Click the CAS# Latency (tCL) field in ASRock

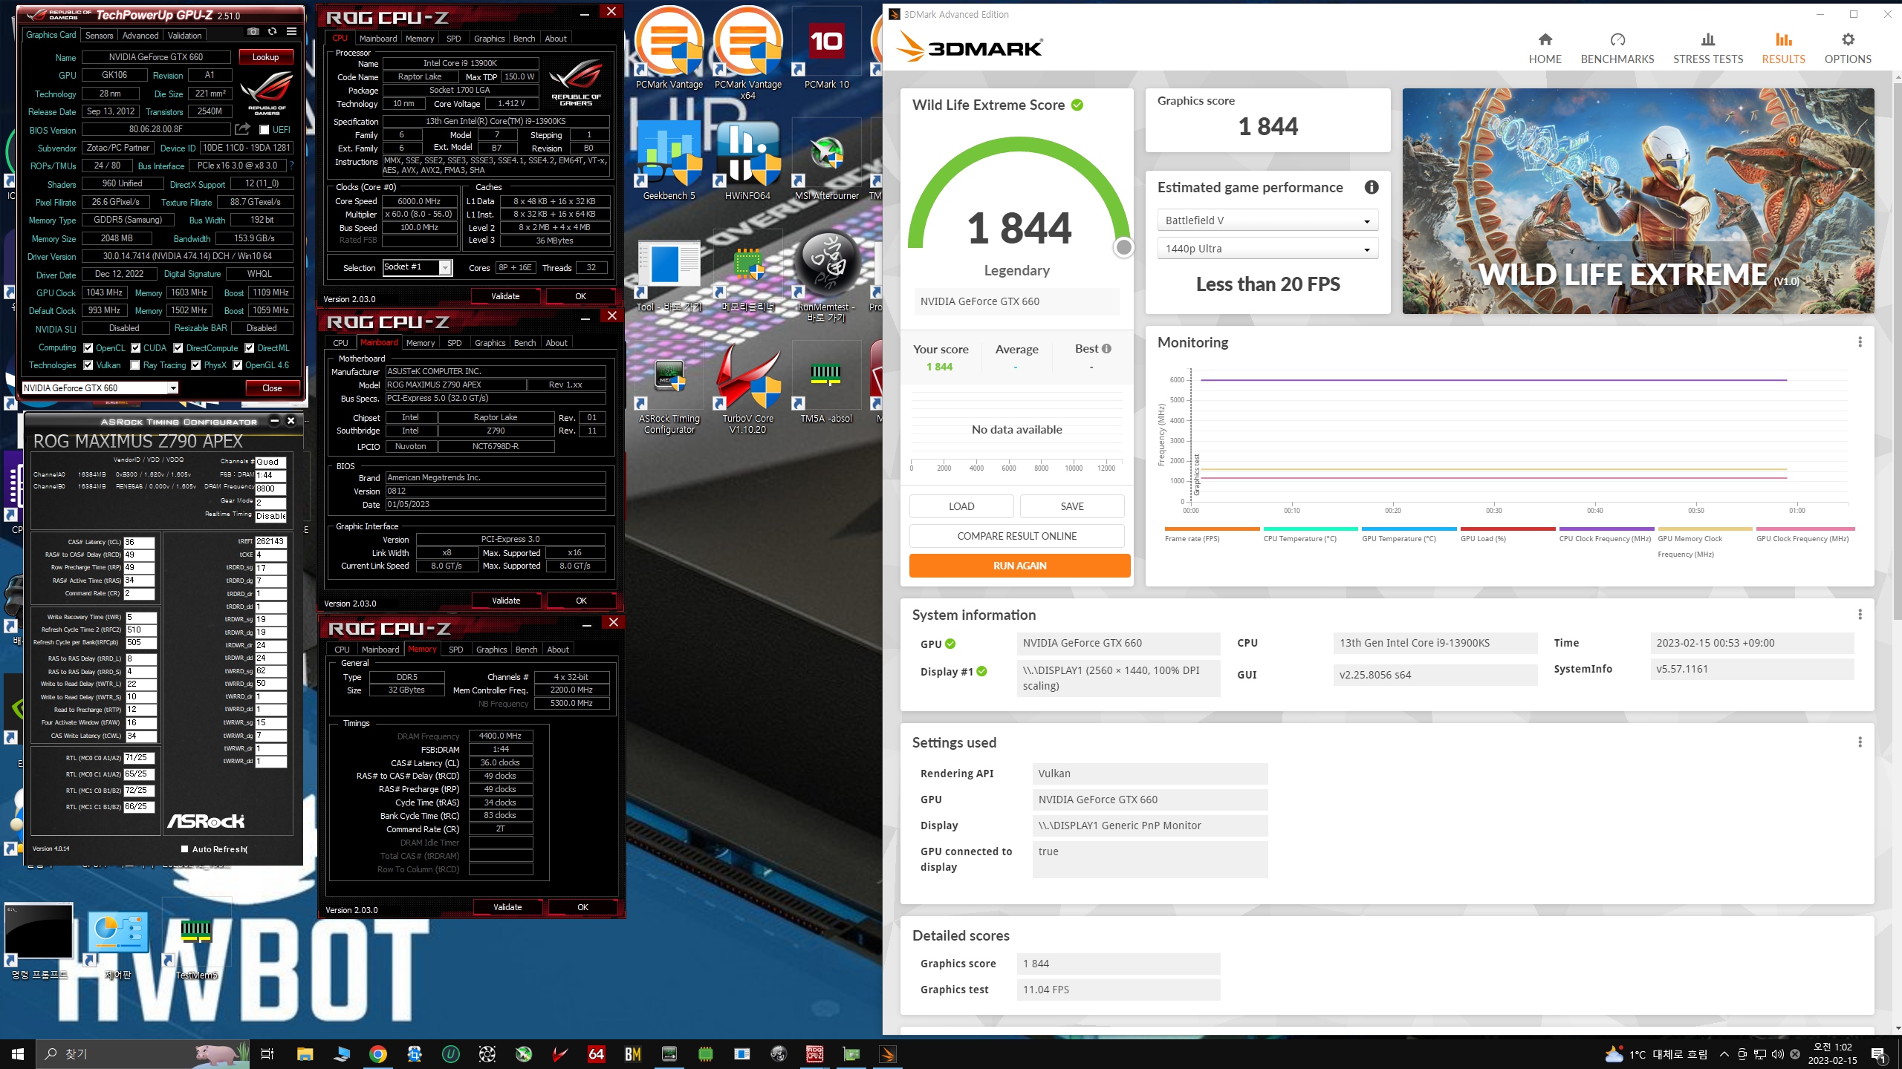pos(139,543)
